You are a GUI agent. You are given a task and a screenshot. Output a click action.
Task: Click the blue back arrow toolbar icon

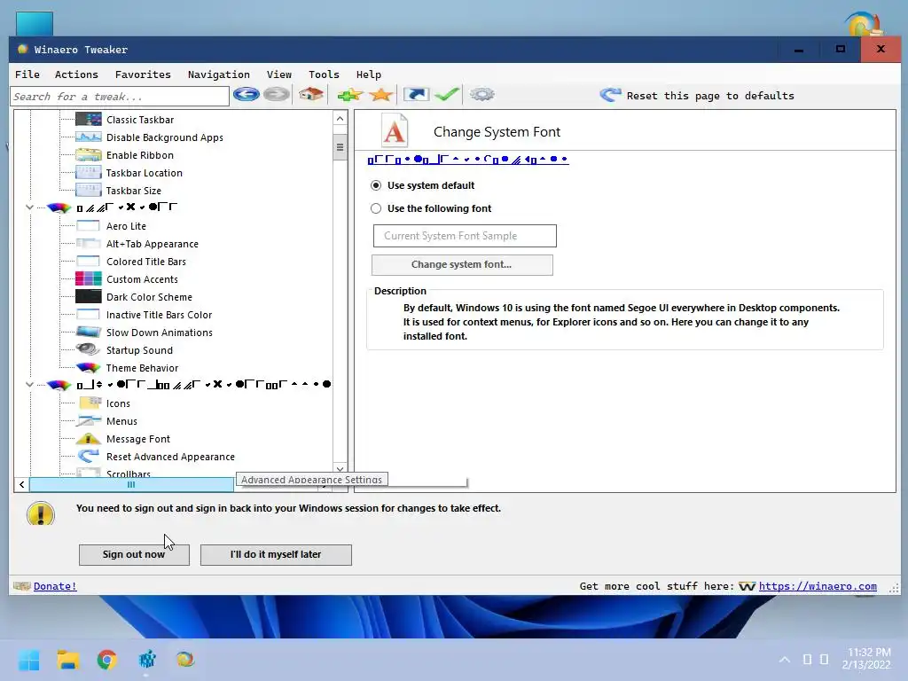pos(247,94)
